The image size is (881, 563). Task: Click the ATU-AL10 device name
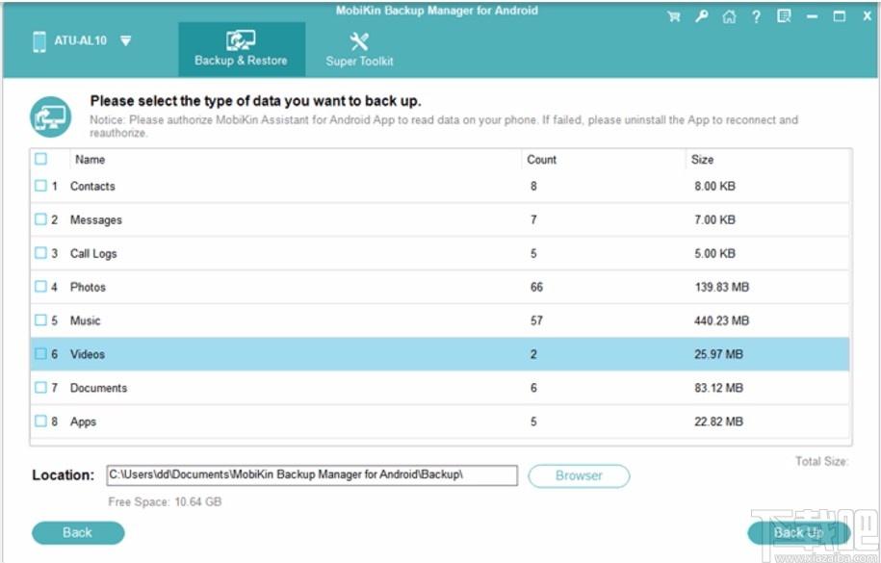(x=80, y=41)
